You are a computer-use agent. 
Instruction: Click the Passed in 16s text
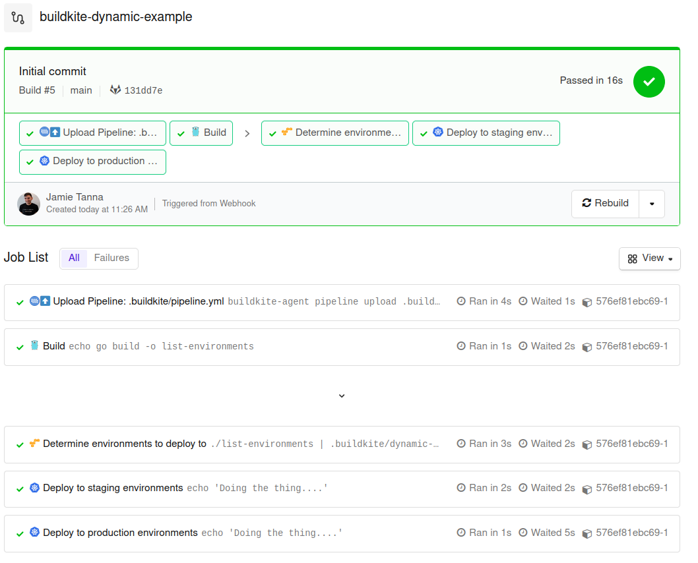591,80
